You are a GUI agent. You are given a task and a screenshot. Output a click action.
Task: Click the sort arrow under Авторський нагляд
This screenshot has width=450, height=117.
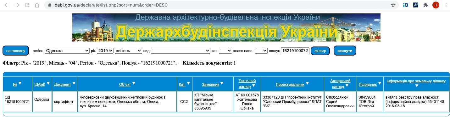[x=347, y=85]
